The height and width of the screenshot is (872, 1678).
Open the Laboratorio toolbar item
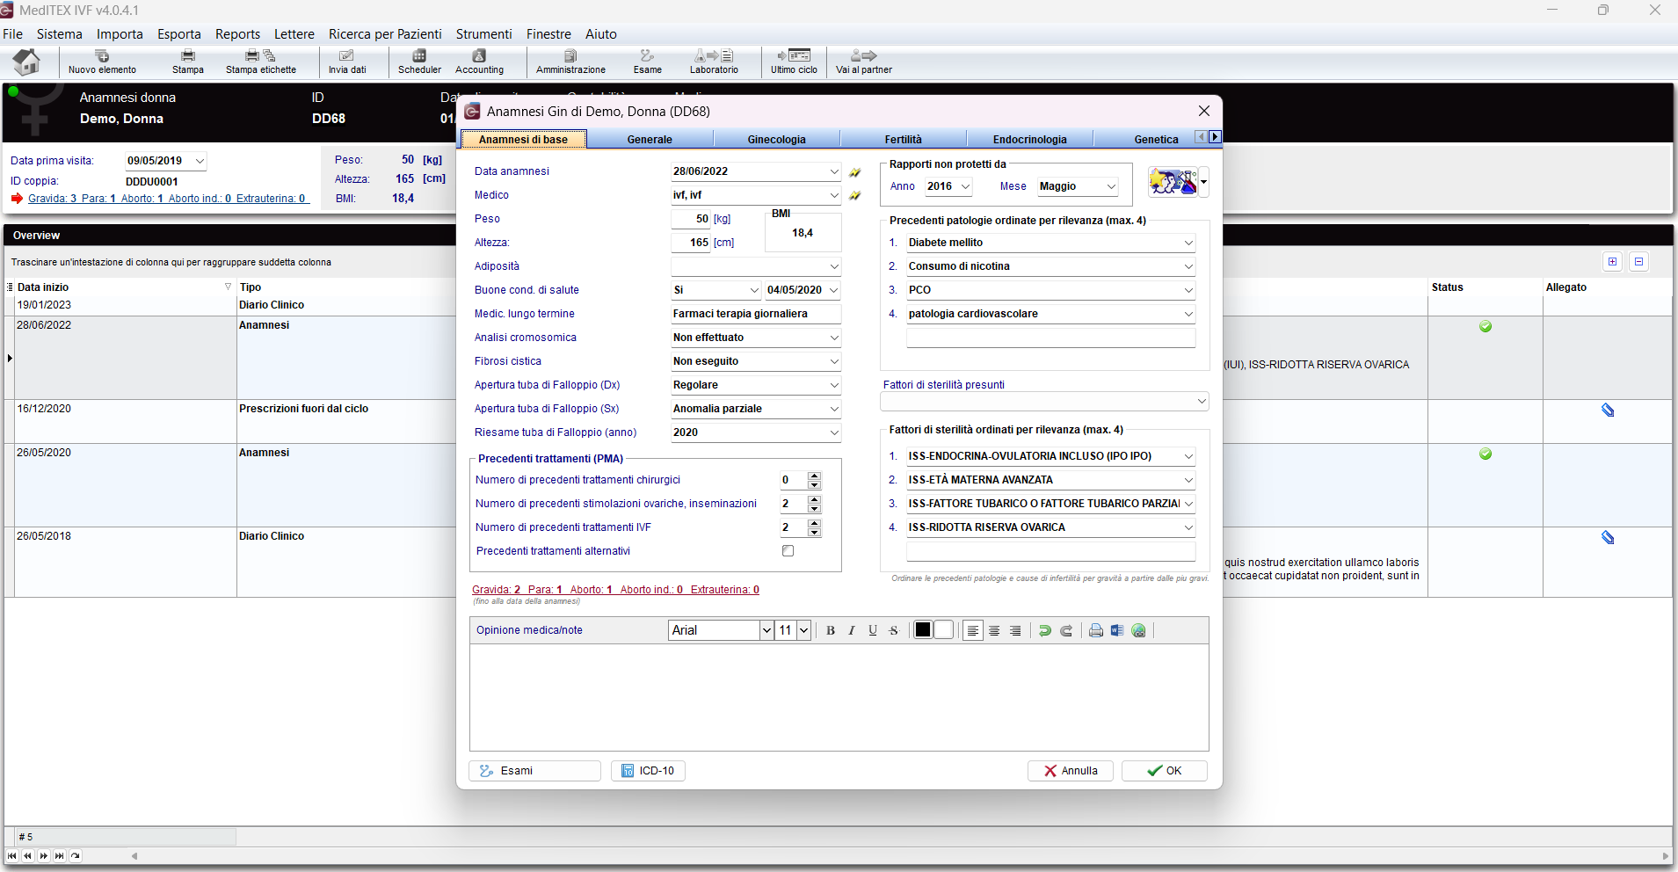click(x=713, y=62)
